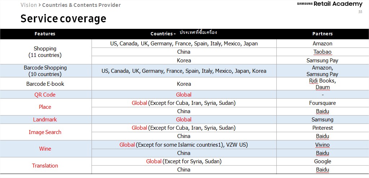Select the Thai text in Countries header
The height and width of the screenshot is (178, 369).
198,32
